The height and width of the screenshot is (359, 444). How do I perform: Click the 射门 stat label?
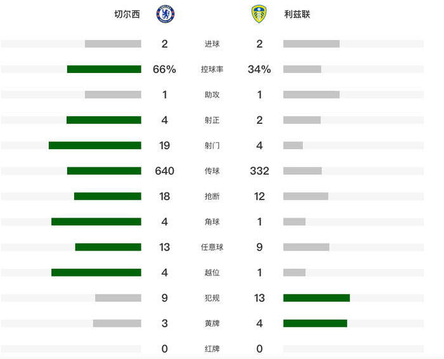(212, 145)
